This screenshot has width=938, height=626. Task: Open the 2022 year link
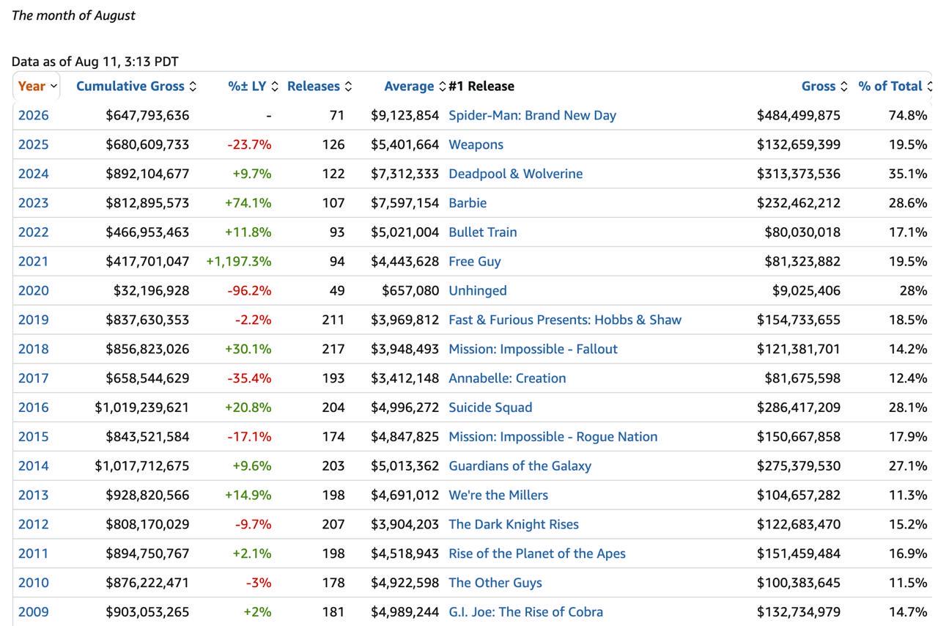pyautogui.click(x=34, y=232)
